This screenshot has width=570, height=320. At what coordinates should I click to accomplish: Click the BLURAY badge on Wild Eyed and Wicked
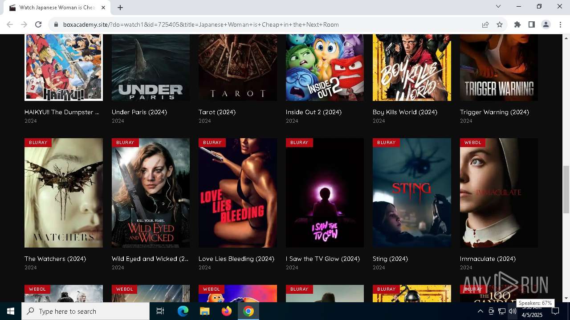125,143
